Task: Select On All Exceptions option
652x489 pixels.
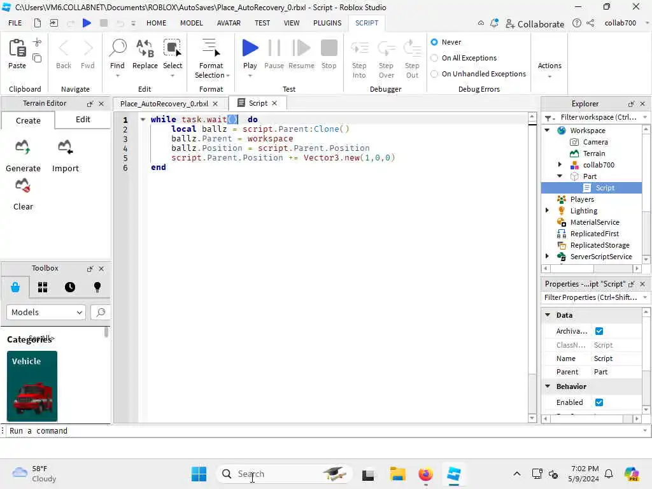Action: [434, 58]
